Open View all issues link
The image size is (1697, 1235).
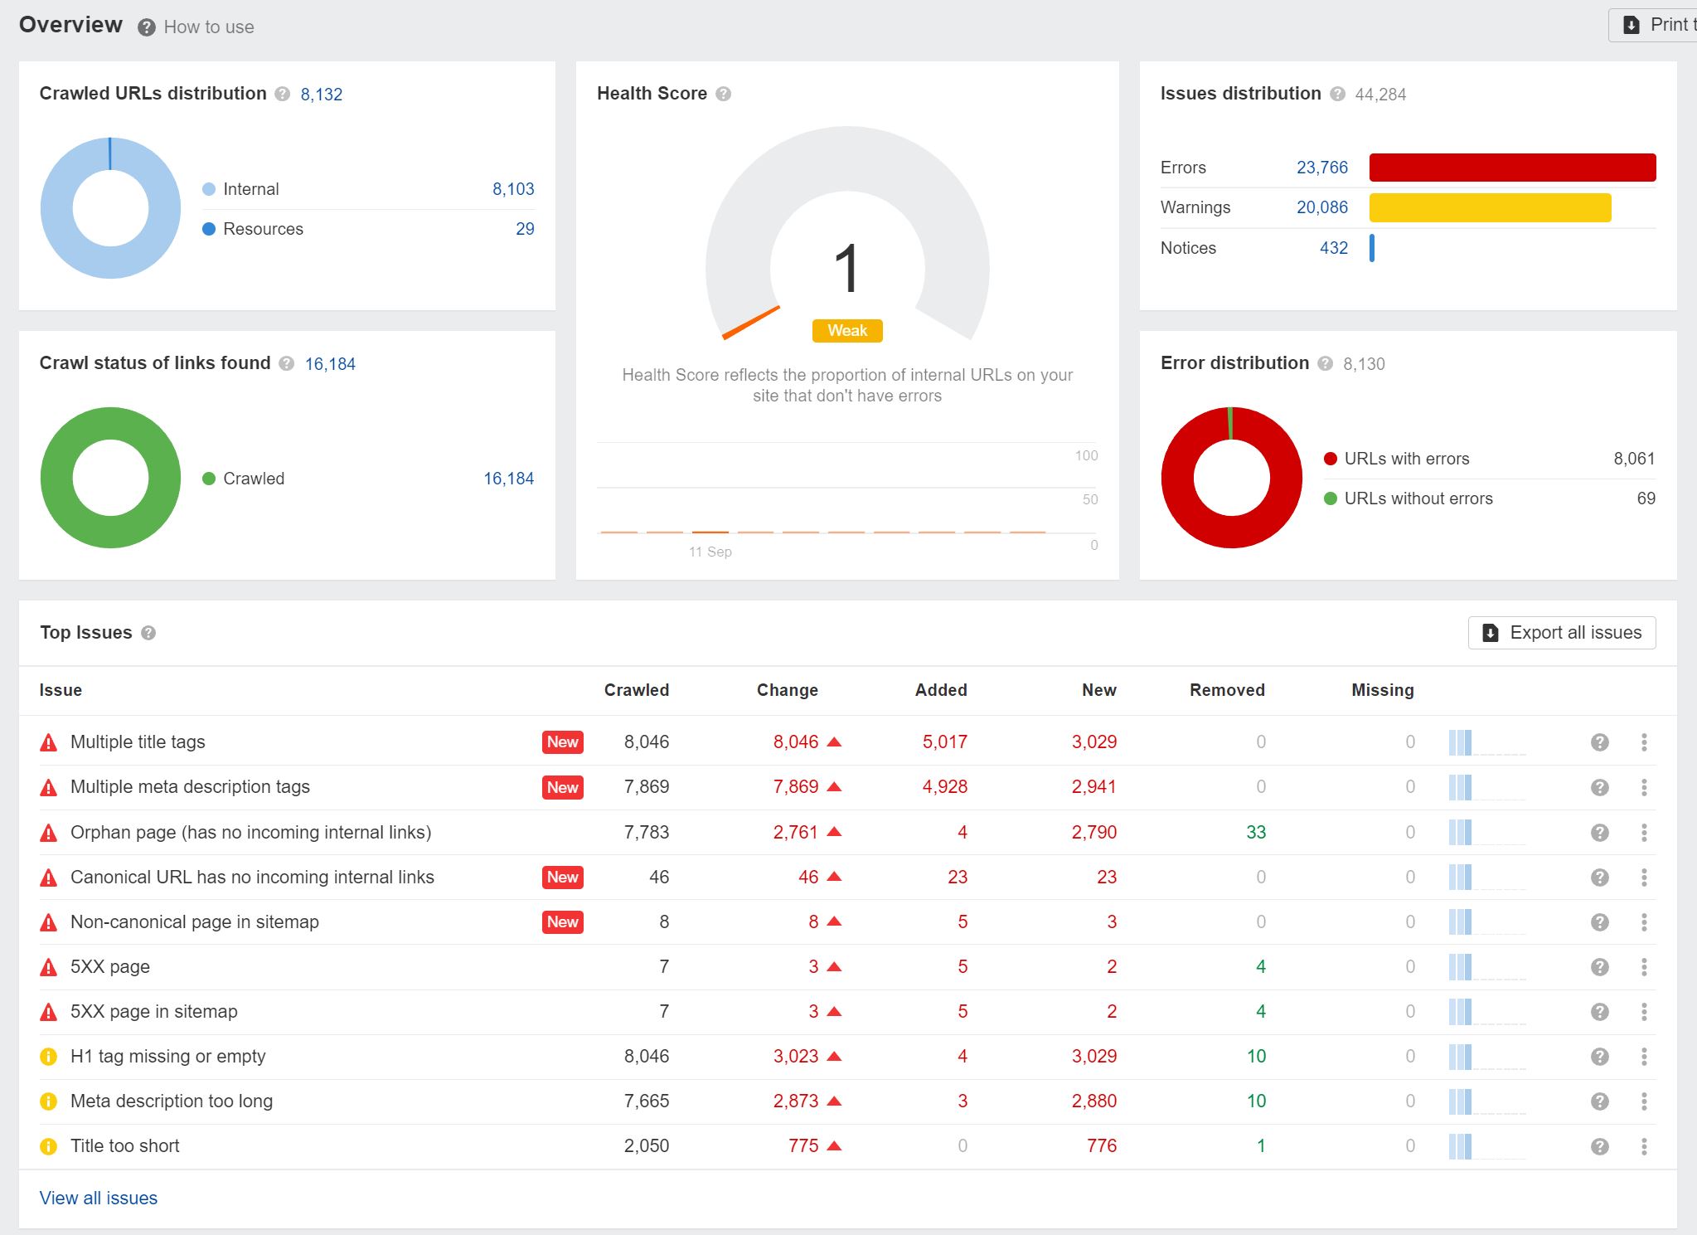pos(99,1198)
